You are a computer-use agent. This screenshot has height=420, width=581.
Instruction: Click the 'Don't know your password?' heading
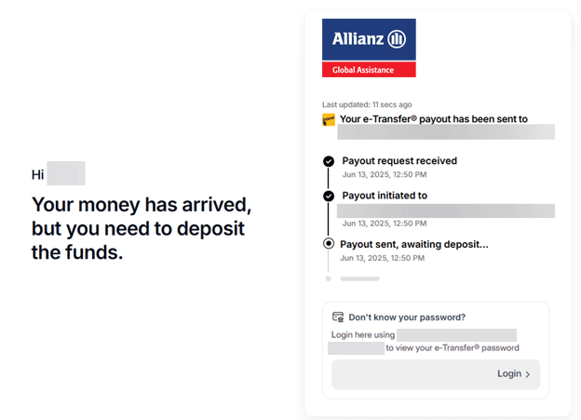pos(408,317)
